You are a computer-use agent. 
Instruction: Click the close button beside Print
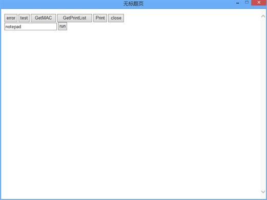pyautogui.click(x=116, y=18)
